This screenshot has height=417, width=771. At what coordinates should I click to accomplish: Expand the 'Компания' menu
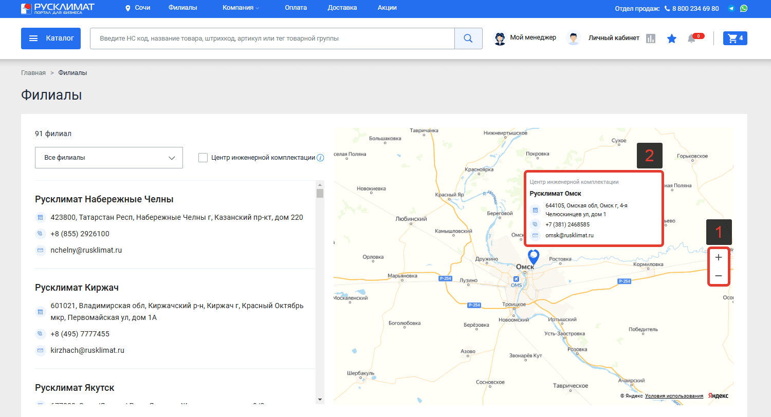tap(241, 8)
